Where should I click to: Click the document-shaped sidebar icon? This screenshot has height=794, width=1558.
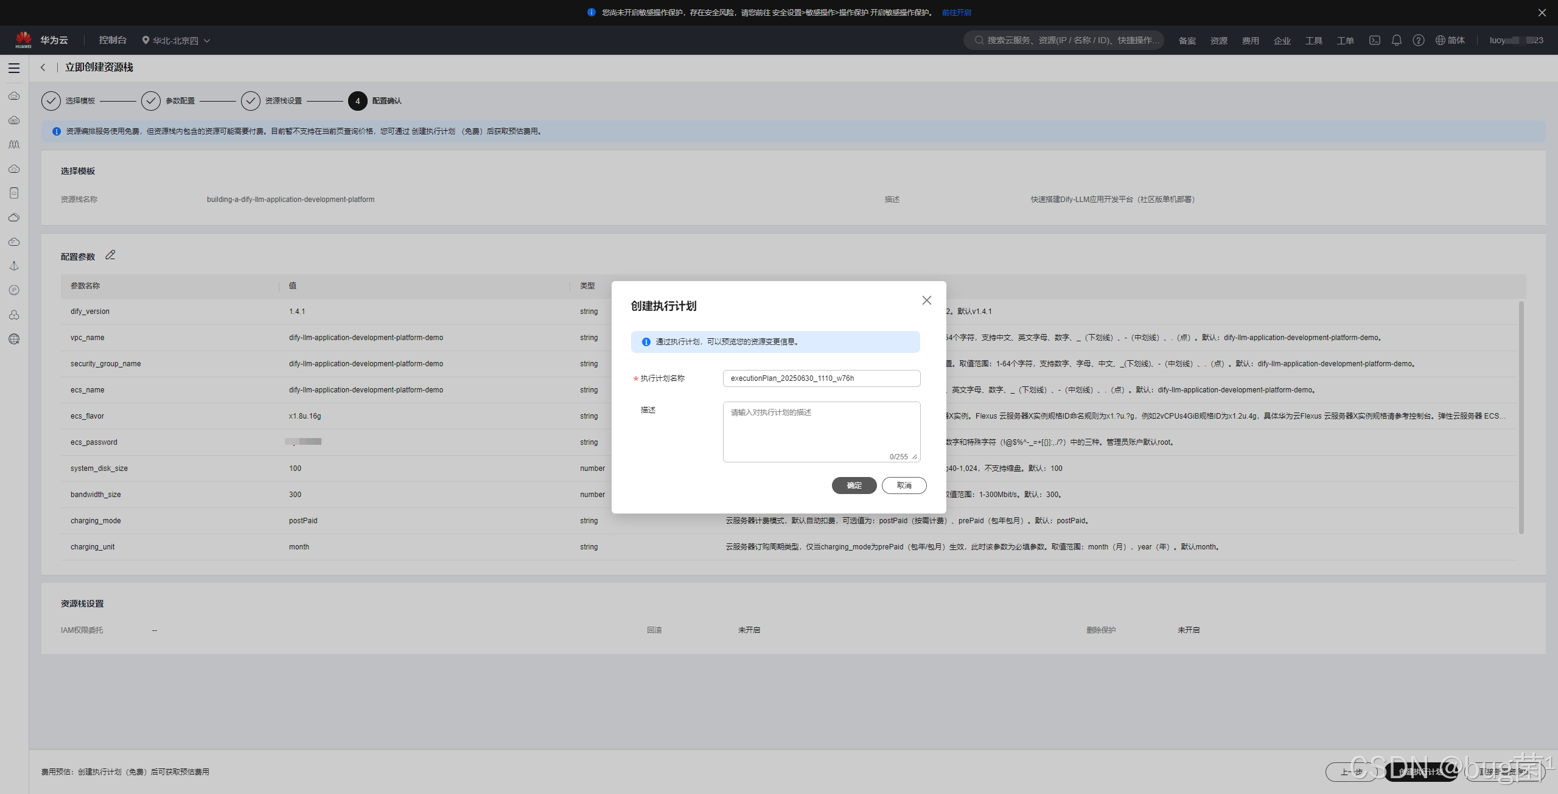[14, 193]
